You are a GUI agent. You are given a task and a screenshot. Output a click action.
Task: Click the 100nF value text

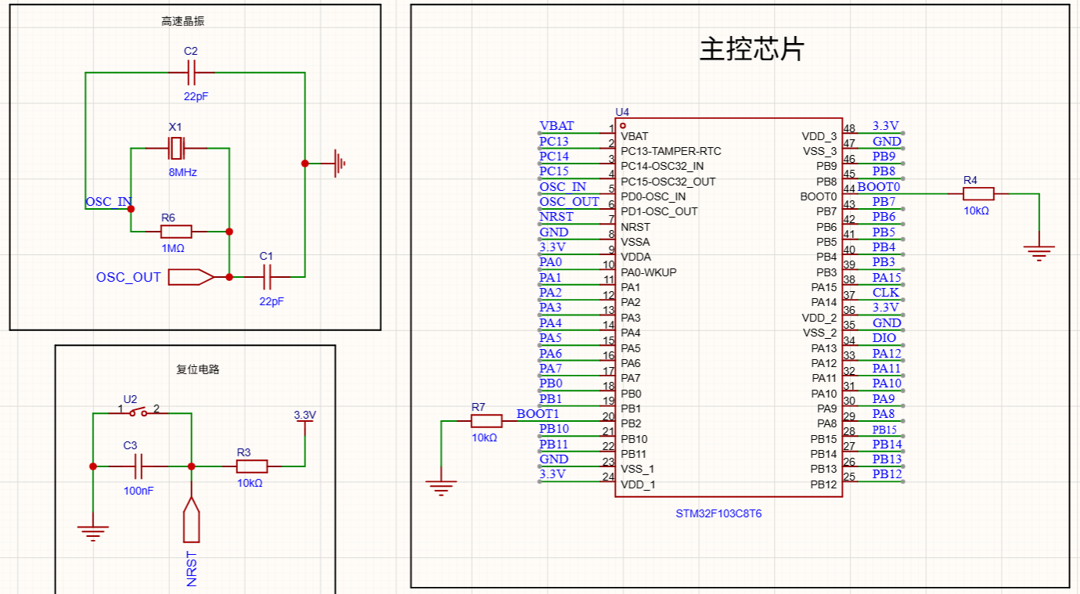coord(138,491)
